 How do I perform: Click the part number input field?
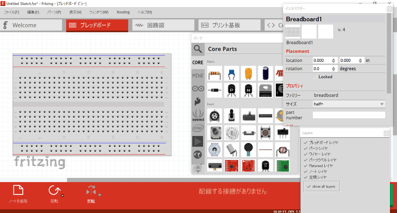pos(349,115)
